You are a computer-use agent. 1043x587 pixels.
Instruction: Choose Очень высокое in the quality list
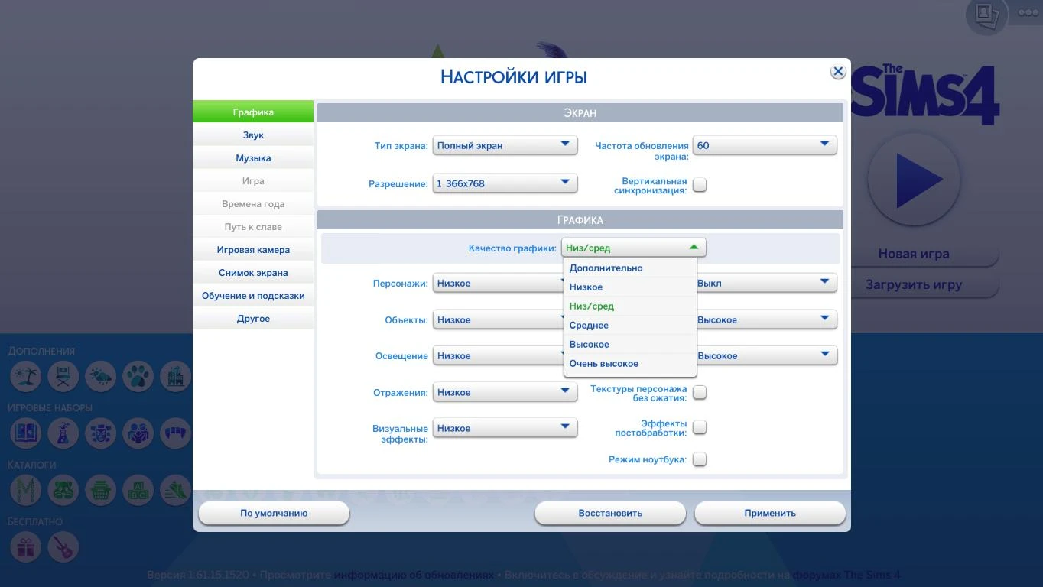(604, 364)
